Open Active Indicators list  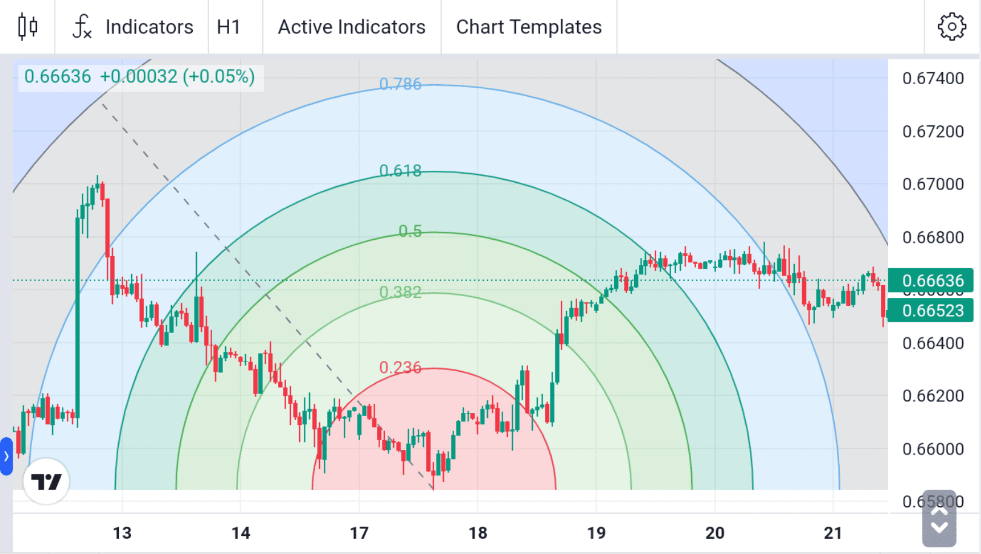[352, 27]
